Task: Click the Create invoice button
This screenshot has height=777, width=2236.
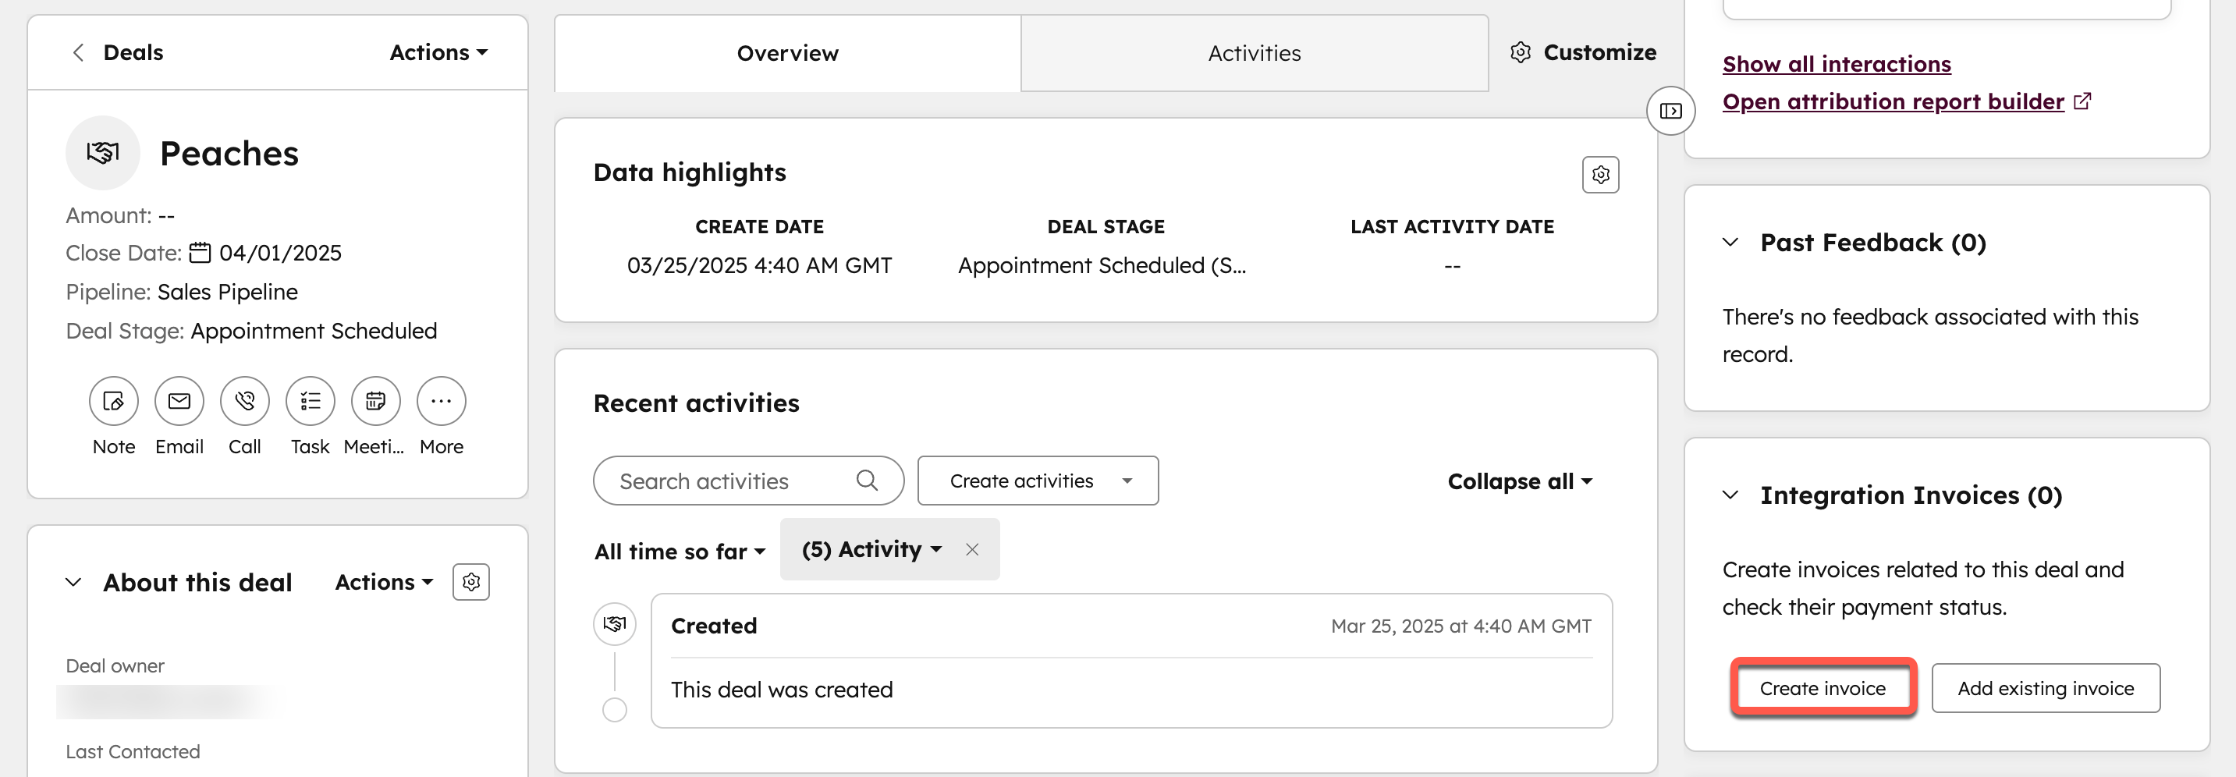Action: tap(1823, 687)
